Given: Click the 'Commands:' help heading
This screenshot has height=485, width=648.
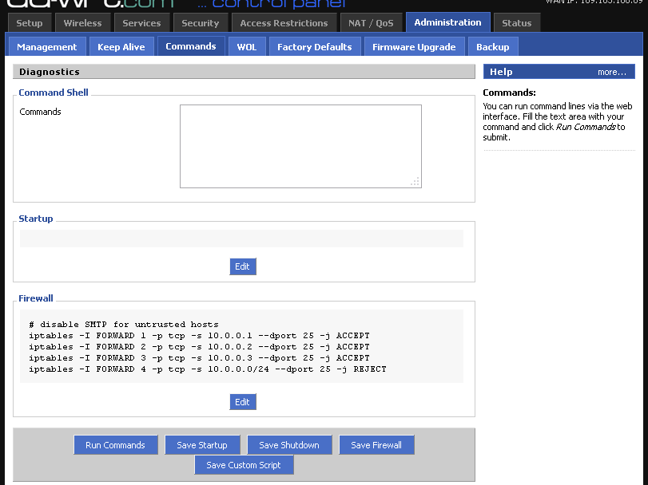Looking at the screenshot, I should click(x=509, y=93).
